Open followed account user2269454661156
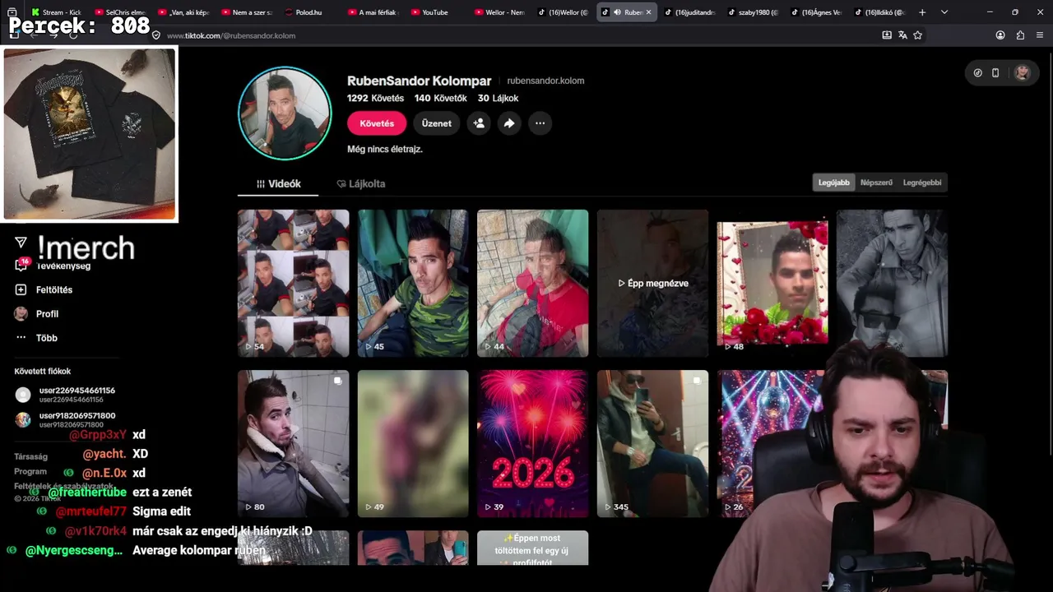The width and height of the screenshot is (1053, 592). (x=65, y=395)
